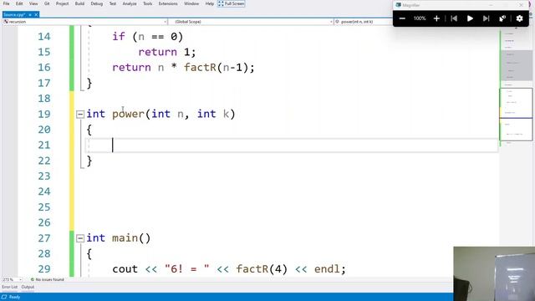Image resolution: width=535 pixels, height=301 pixels.
Task: Click the Magnifier read-from-here cursor icon
Action: [502, 18]
